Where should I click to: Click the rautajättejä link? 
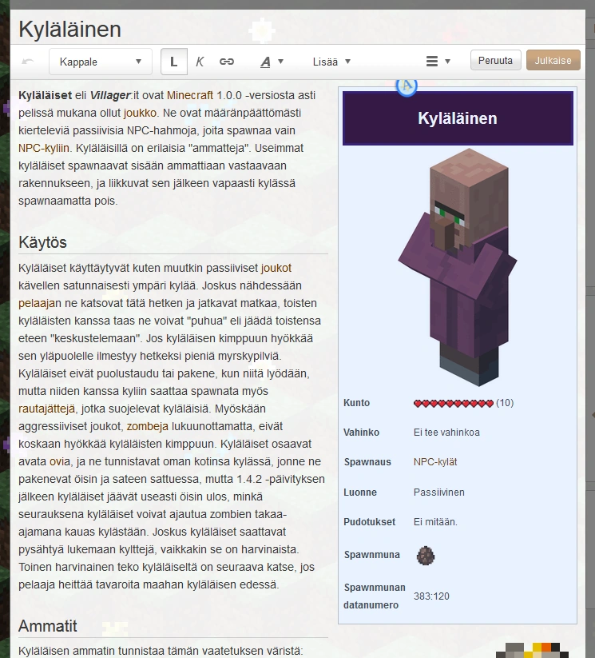point(46,409)
